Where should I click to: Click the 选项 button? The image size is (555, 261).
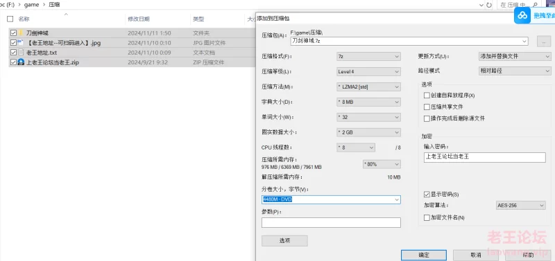[x=284, y=241]
